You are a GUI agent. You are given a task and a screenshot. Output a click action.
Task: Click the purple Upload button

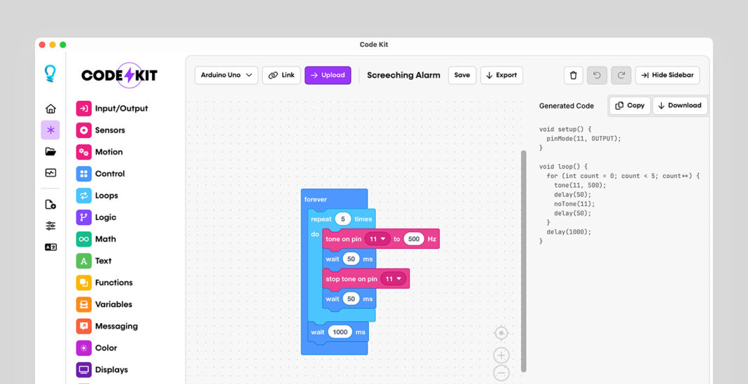coord(328,76)
